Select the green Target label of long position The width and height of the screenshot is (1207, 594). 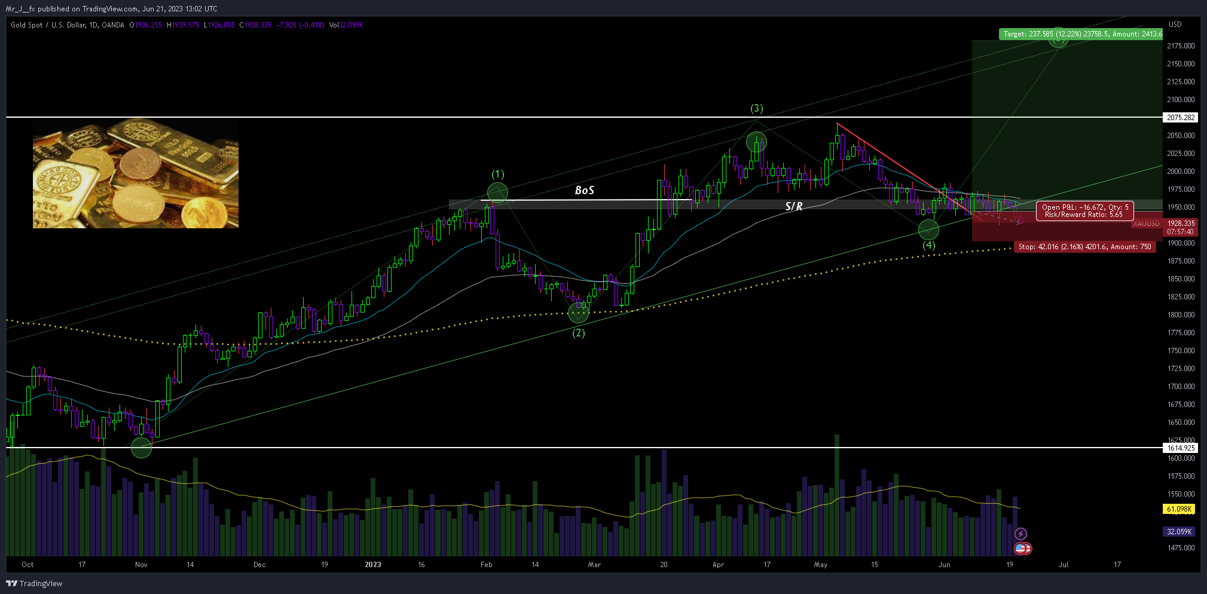pyautogui.click(x=1081, y=34)
